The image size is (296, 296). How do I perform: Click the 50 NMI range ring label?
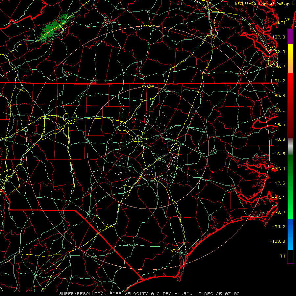click(148, 87)
